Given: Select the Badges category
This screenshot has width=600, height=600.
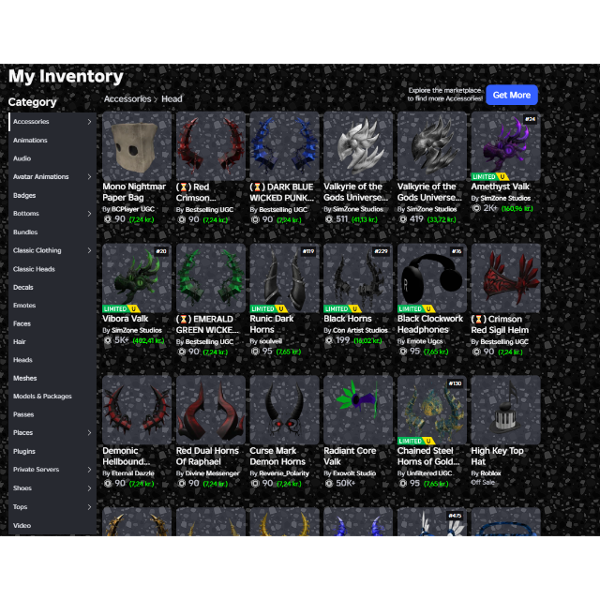Looking at the screenshot, I should [25, 196].
